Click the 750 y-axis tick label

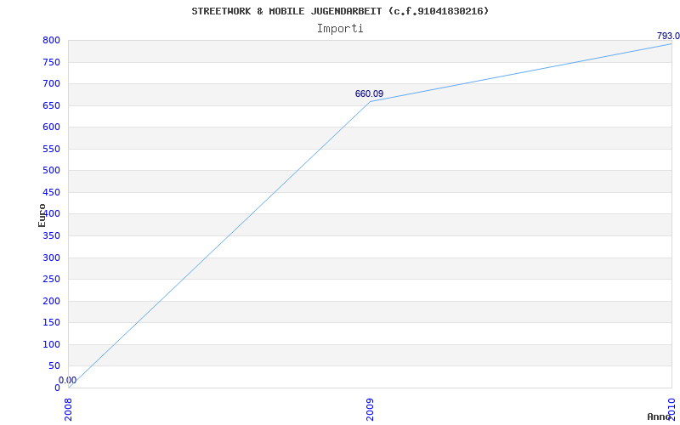[51, 62]
